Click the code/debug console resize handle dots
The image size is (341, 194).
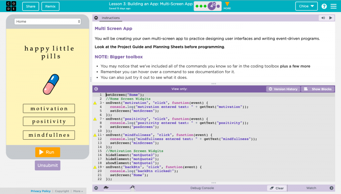(x=214, y=183)
